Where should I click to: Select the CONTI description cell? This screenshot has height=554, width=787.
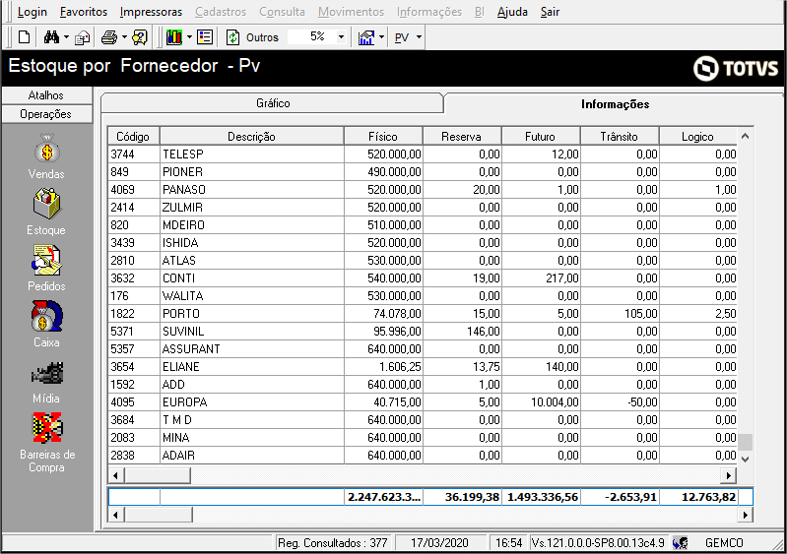[x=251, y=278]
